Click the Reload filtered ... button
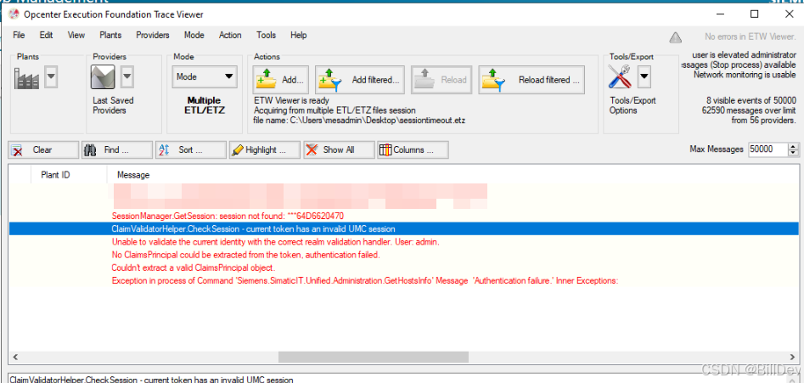The width and height of the screenshot is (804, 383). click(x=531, y=80)
